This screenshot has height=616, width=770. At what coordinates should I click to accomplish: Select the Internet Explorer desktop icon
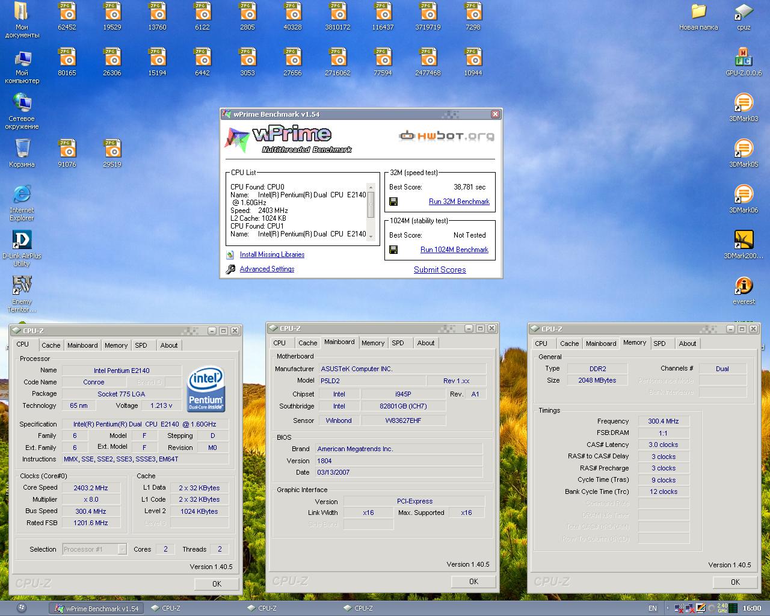coord(22,203)
